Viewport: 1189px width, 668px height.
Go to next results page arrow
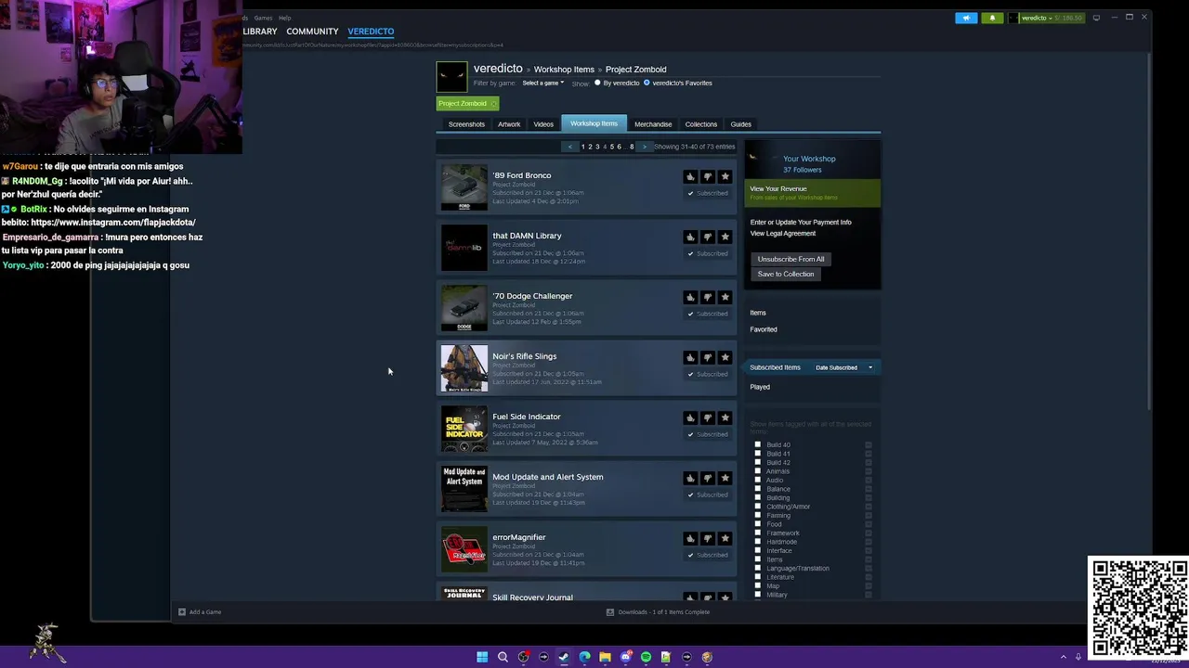click(645, 147)
